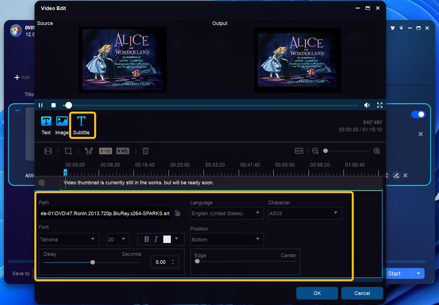Delete selected clip with trash icon
The image size is (439, 305).
pyautogui.click(x=145, y=151)
